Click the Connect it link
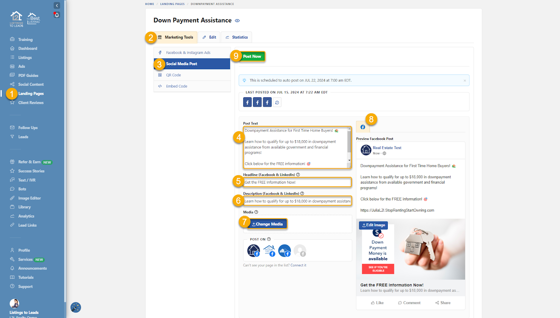 coord(298,266)
